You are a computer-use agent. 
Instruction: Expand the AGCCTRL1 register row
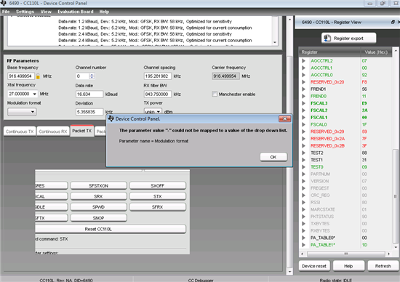(x=303, y=68)
